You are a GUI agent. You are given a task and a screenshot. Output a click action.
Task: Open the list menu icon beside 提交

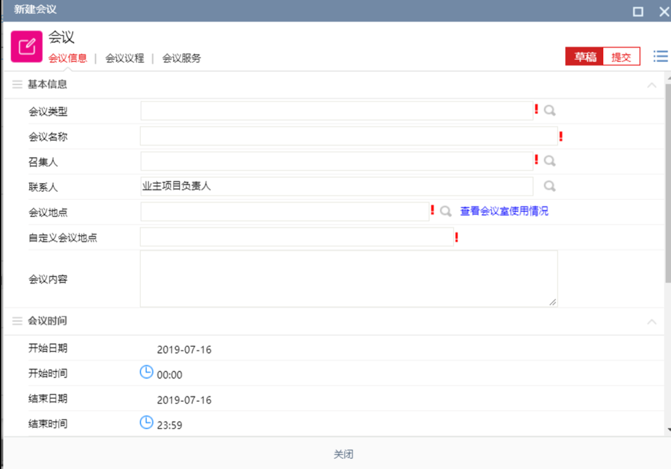pos(660,56)
